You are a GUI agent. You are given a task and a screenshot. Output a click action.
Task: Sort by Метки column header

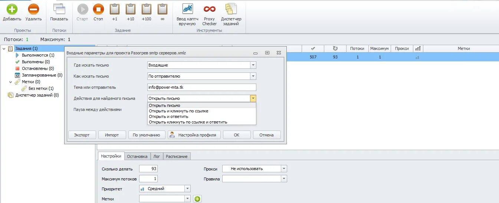coord(464,48)
